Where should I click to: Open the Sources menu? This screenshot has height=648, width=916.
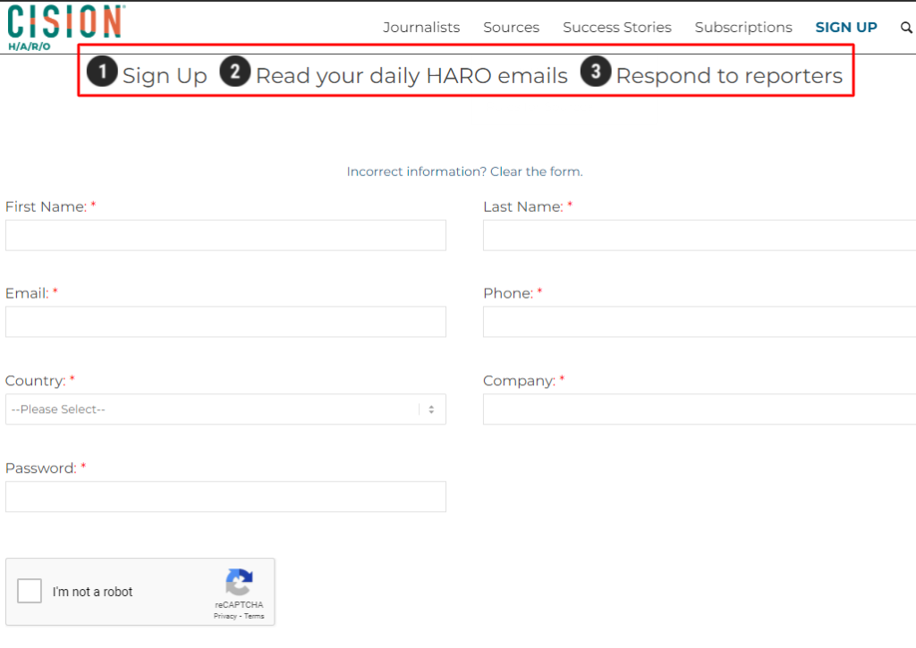(x=511, y=28)
